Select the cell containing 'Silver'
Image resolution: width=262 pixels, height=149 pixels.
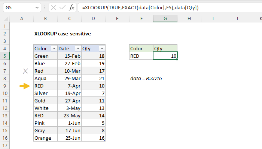coord(45,93)
